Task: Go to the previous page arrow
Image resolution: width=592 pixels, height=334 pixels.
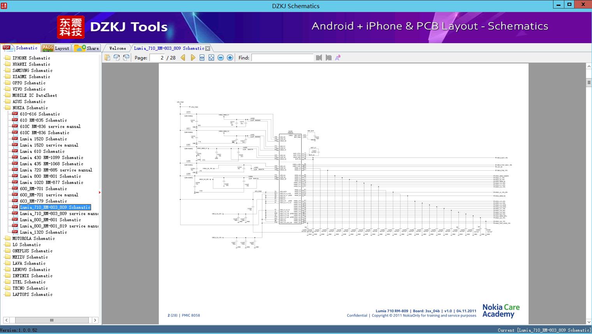Action: point(183,58)
